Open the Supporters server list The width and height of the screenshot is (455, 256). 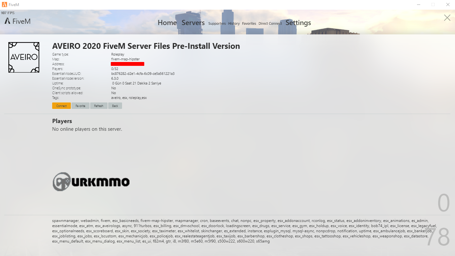217,23
